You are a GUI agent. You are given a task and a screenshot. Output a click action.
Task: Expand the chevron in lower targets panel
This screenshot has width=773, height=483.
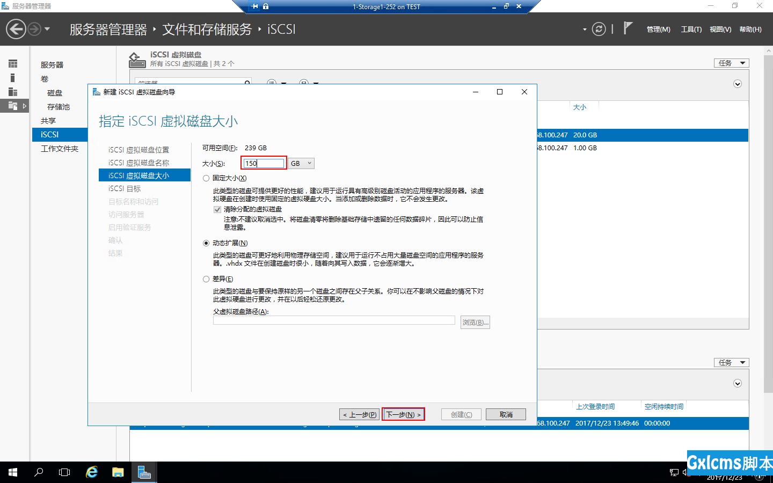[738, 383]
